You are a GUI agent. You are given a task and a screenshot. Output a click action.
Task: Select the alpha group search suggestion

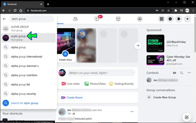pyautogui.click(x=28, y=47)
